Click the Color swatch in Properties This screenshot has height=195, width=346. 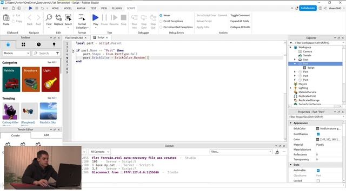point(317,140)
